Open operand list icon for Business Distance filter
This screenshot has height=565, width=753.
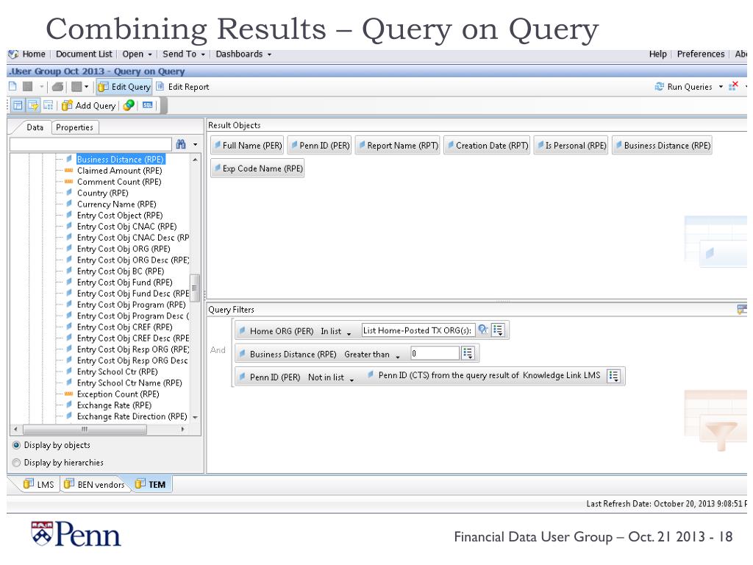click(467, 354)
